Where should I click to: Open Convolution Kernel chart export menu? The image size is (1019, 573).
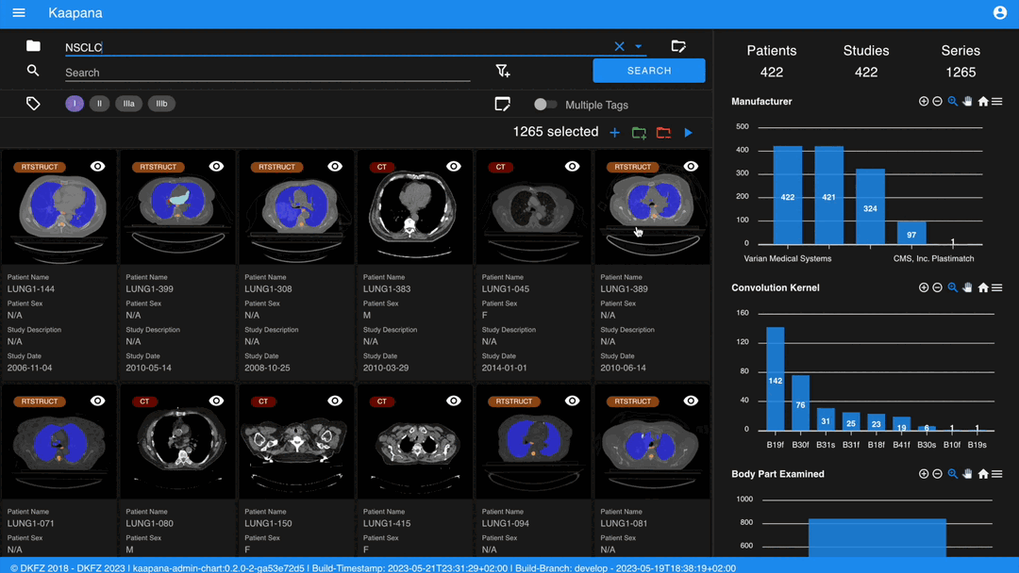click(997, 287)
